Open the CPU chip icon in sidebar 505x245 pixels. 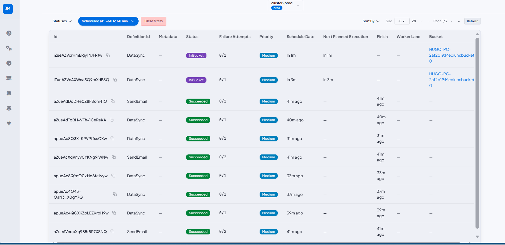click(9, 93)
